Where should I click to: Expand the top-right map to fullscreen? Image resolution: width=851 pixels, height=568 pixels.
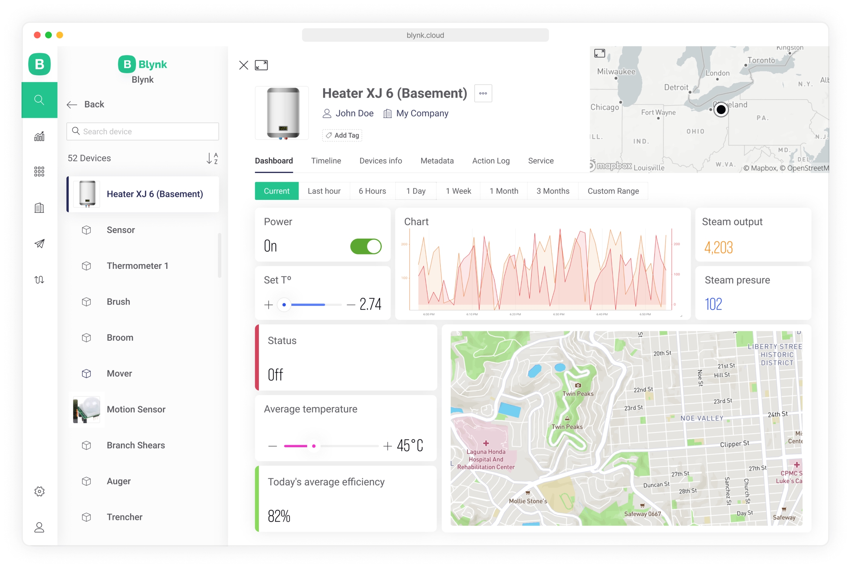pos(599,54)
